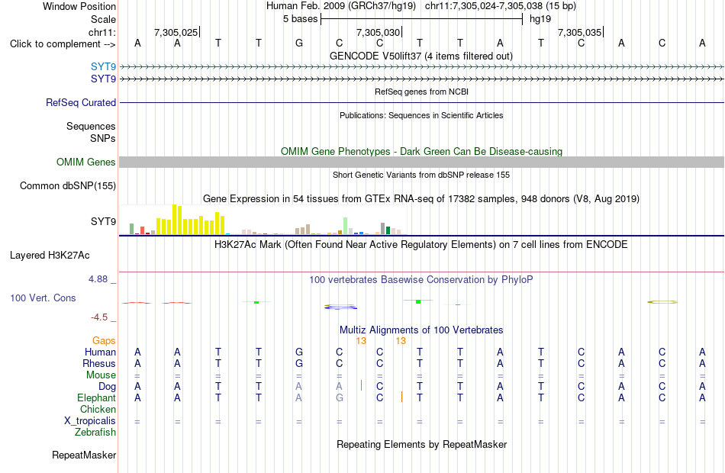Click the 7,305,025 position marker

tap(176, 33)
